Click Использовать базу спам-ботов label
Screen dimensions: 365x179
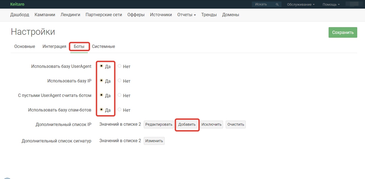[60, 110]
